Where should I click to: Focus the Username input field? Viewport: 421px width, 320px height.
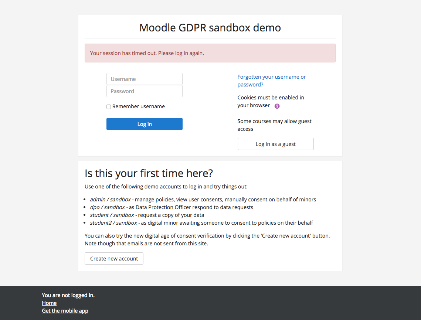[x=145, y=79]
